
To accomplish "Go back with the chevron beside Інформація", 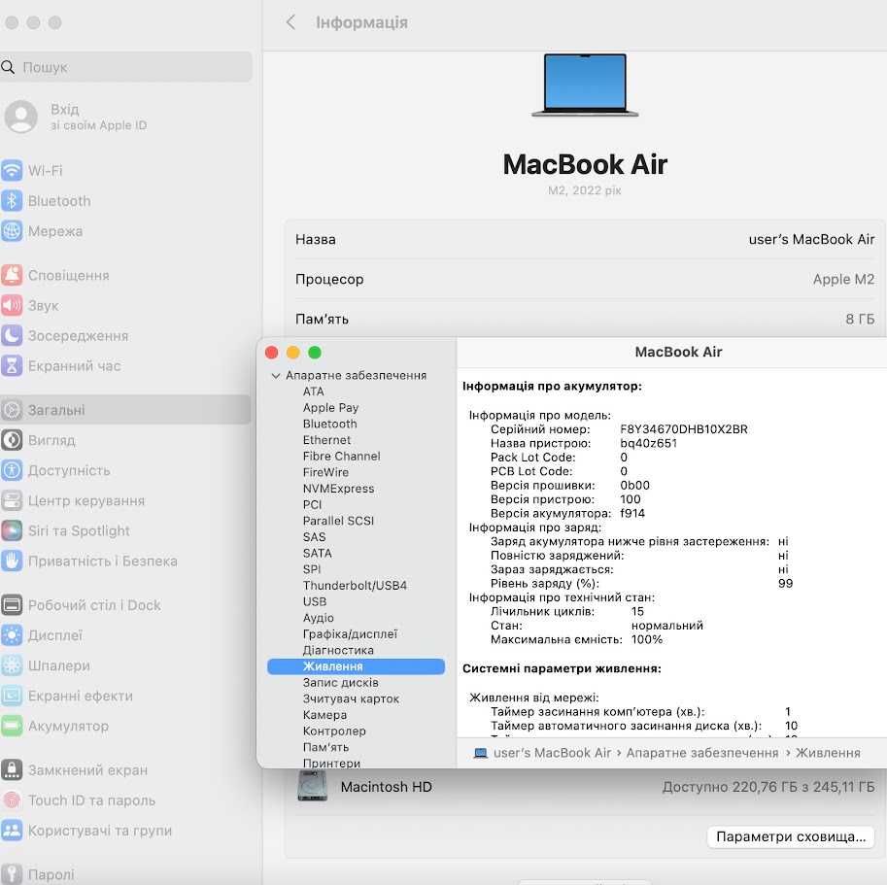I will tap(290, 22).
